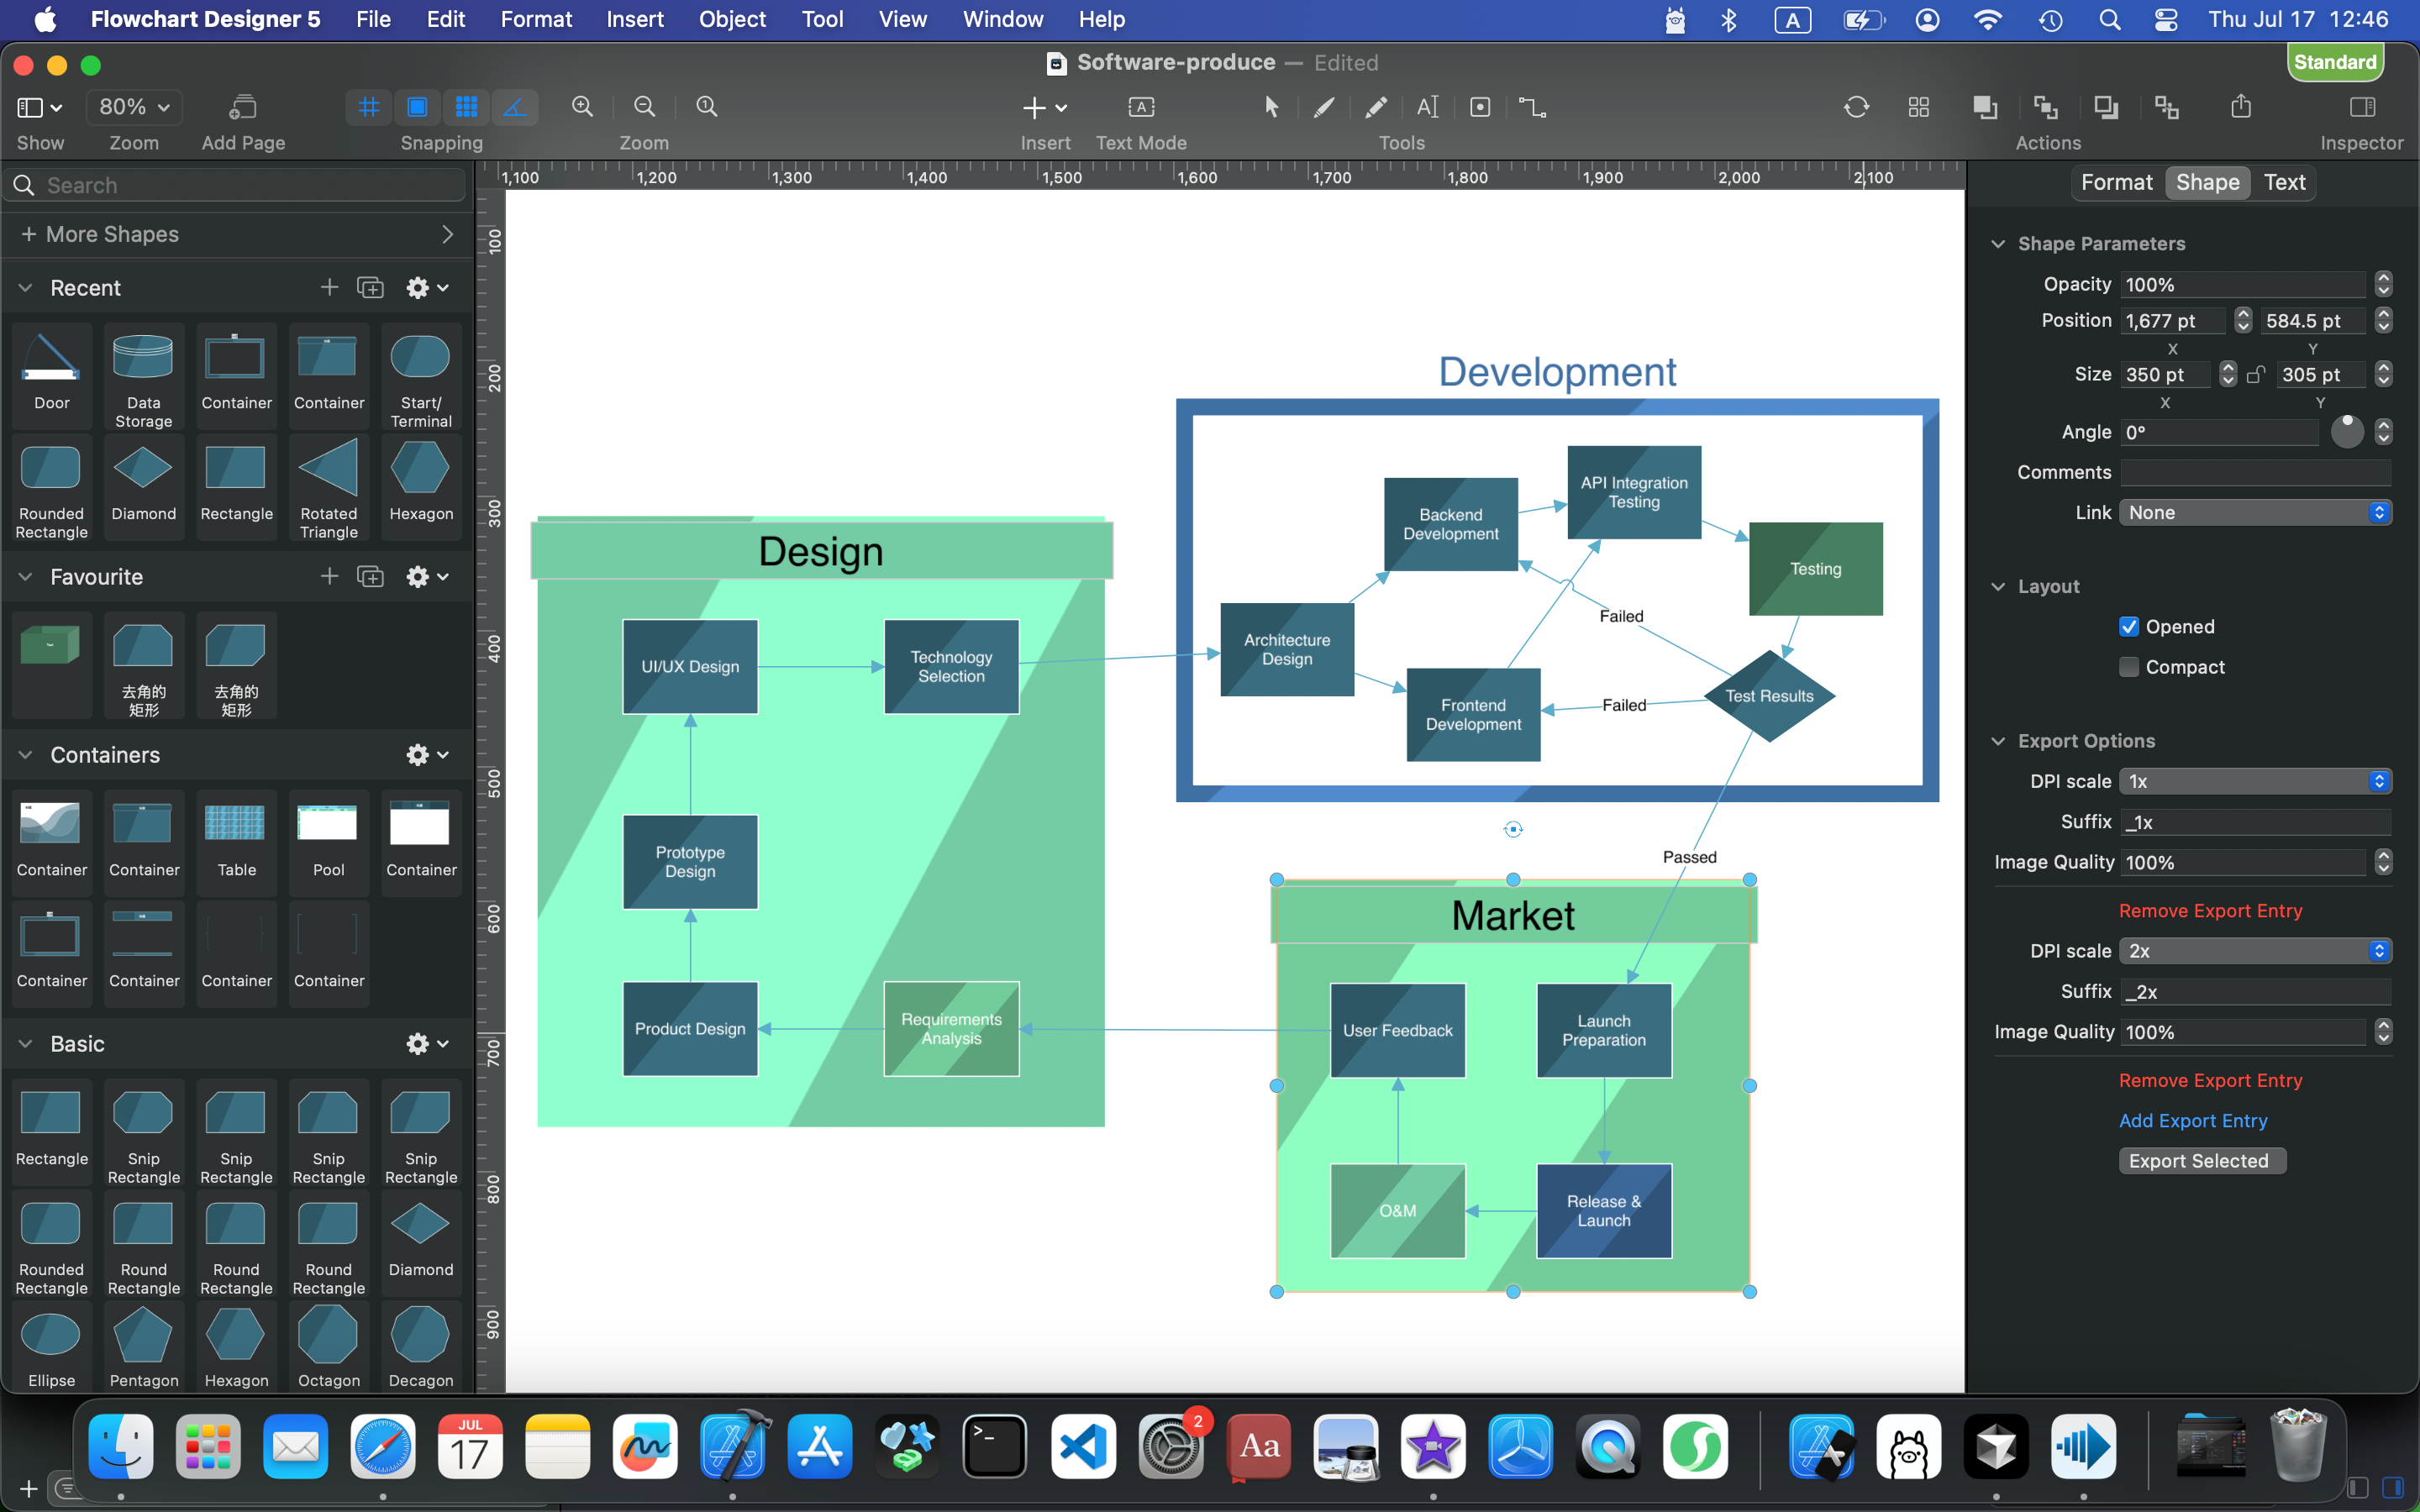The image size is (2420, 1512).
Task: Toggle the size aspect ratio lock
Action: tap(2256, 375)
